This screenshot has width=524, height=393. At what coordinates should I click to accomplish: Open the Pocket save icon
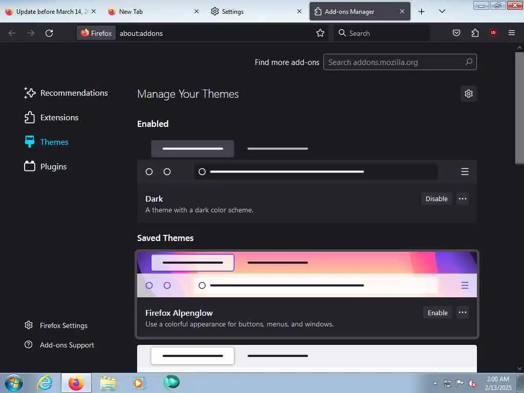click(x=456, y=33)
